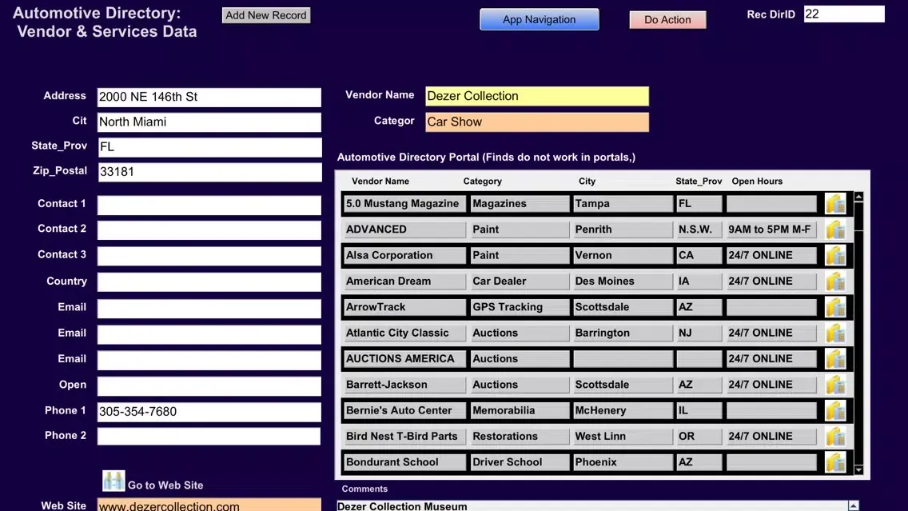Edit the Address field
Image resolution: width=908 pixels, height=511 pixels.
pyautogui.click(x=209, y=98)
